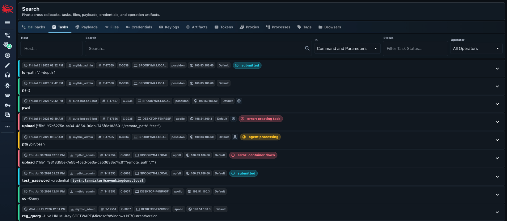
Task: Click the ls -path "." -depth 1 command text
Action: point(39,73)
